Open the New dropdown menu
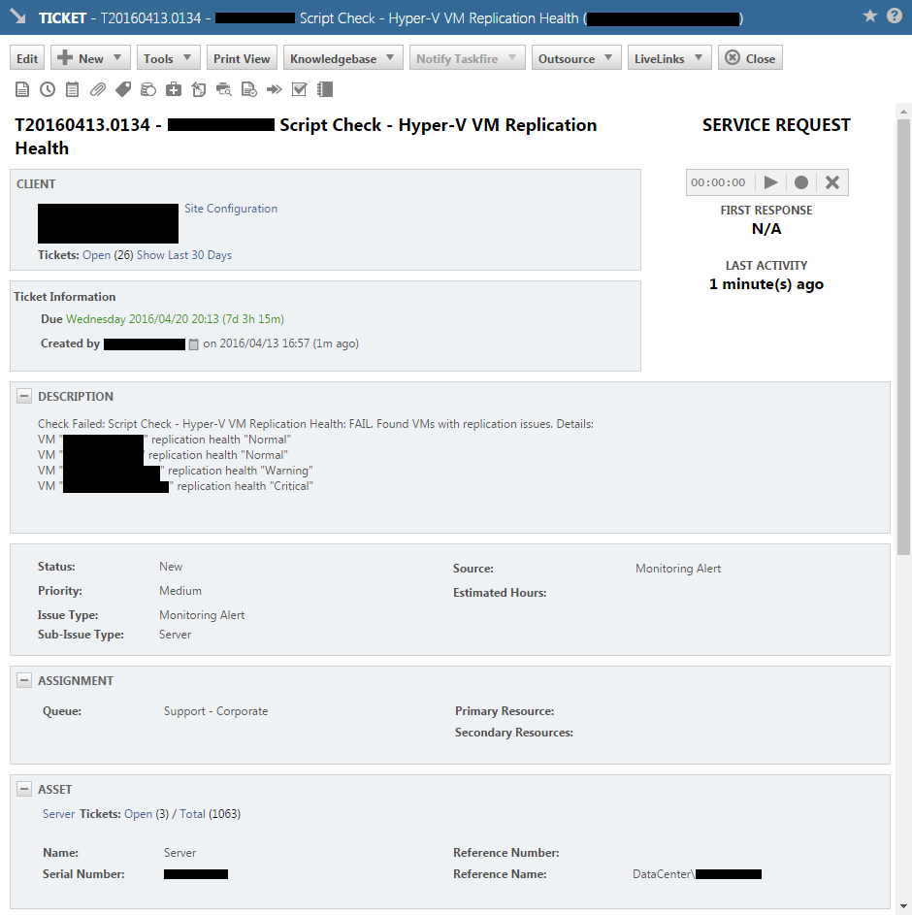 point(89,57)
